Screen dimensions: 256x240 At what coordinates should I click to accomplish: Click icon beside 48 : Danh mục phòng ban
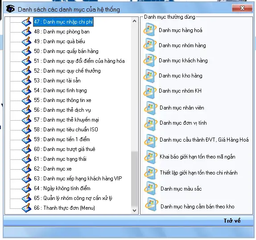coord(27,32)
